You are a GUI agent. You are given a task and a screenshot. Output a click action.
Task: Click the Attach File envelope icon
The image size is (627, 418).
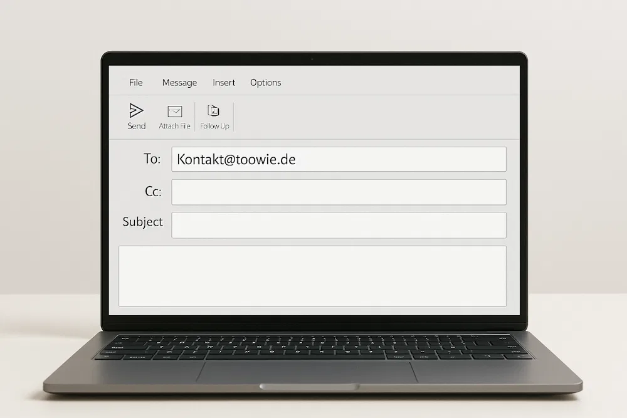(x=175, y=112)
